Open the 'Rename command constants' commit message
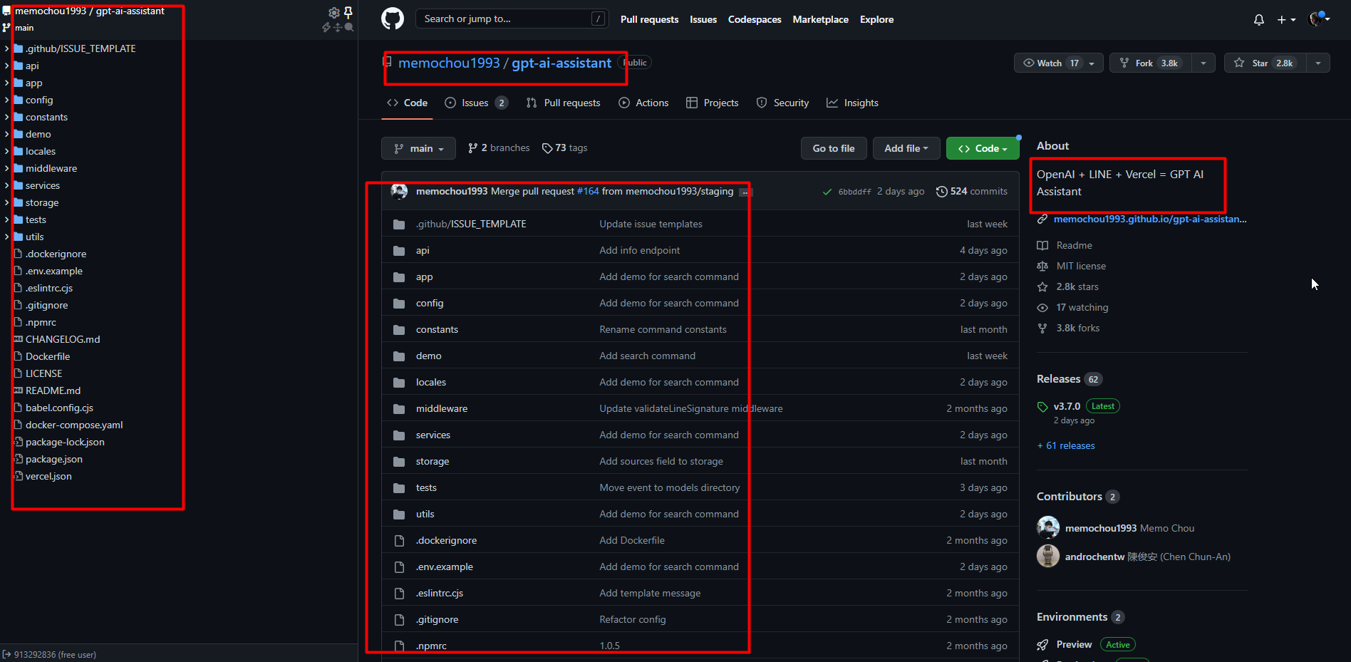Screen dimensions: 1351x662 [x=663, y=329]
